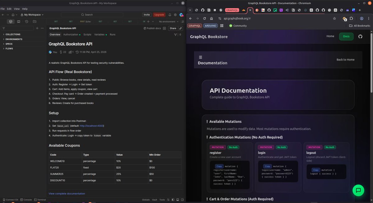Bookmark the page with star icon in Chromium

tap(334, 18)
